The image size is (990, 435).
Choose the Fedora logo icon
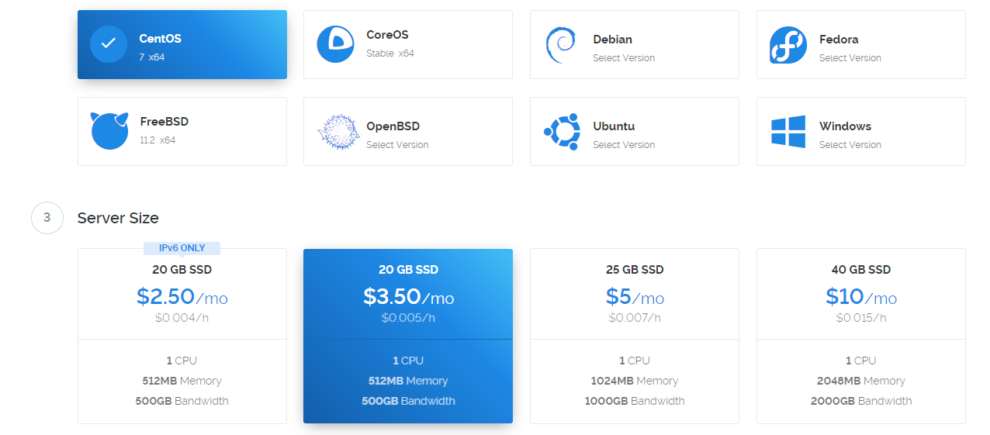(x=788, y=45)
